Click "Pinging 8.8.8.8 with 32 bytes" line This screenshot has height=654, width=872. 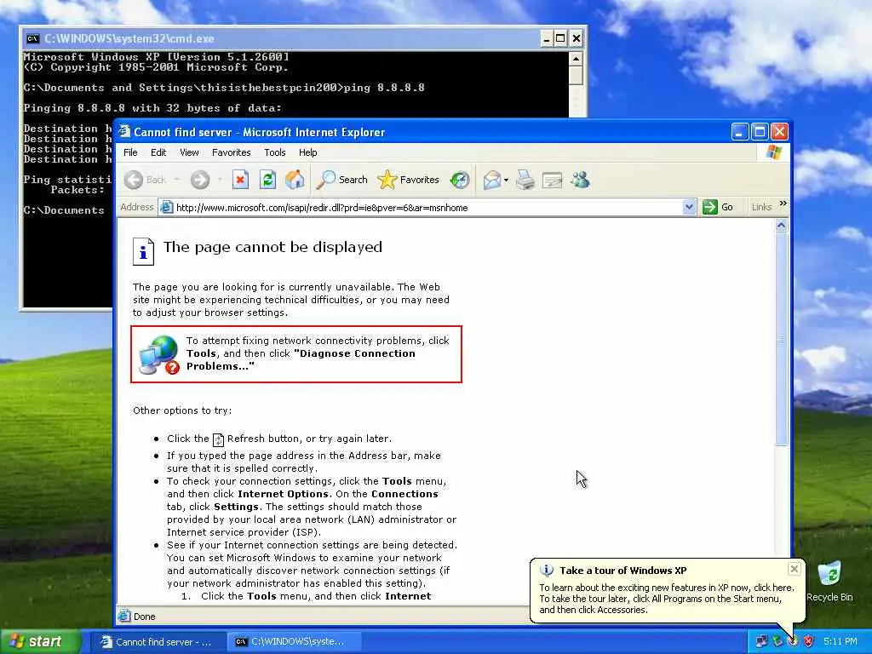(x=152, y=108)
